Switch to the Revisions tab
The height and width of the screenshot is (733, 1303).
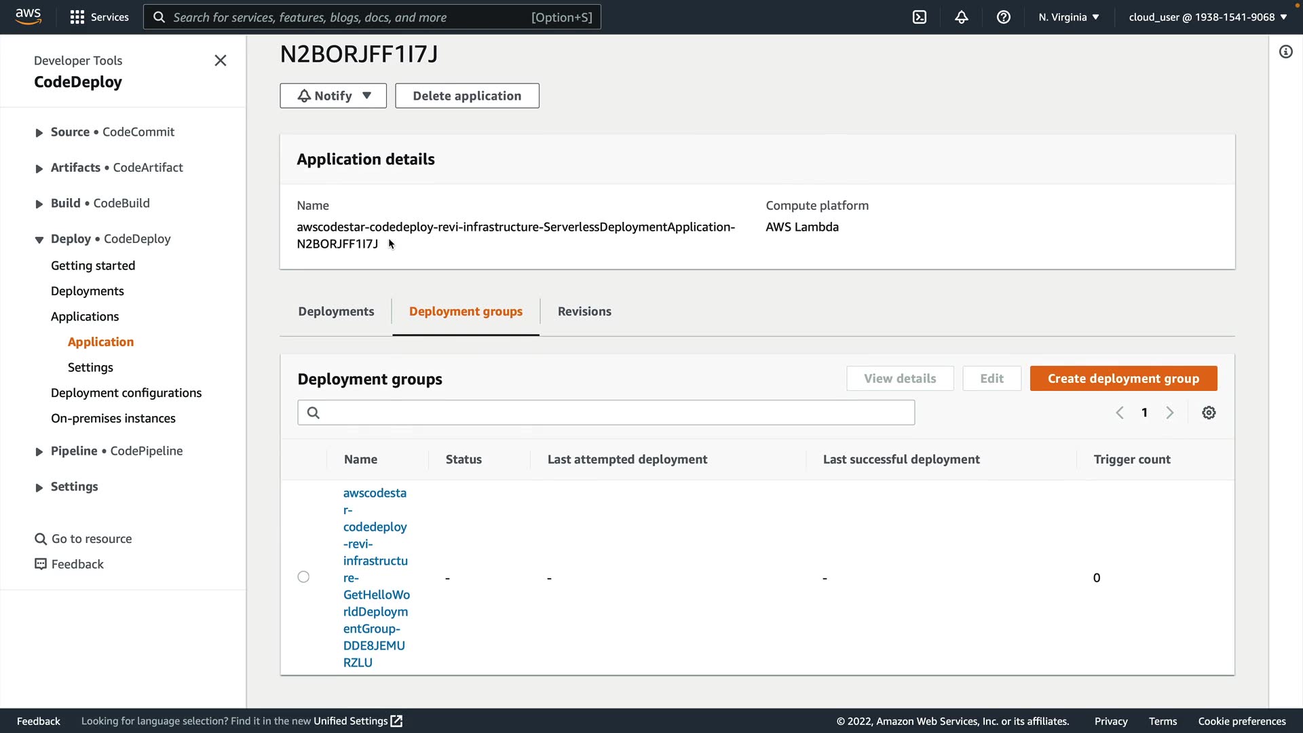[x=584, y=312]
